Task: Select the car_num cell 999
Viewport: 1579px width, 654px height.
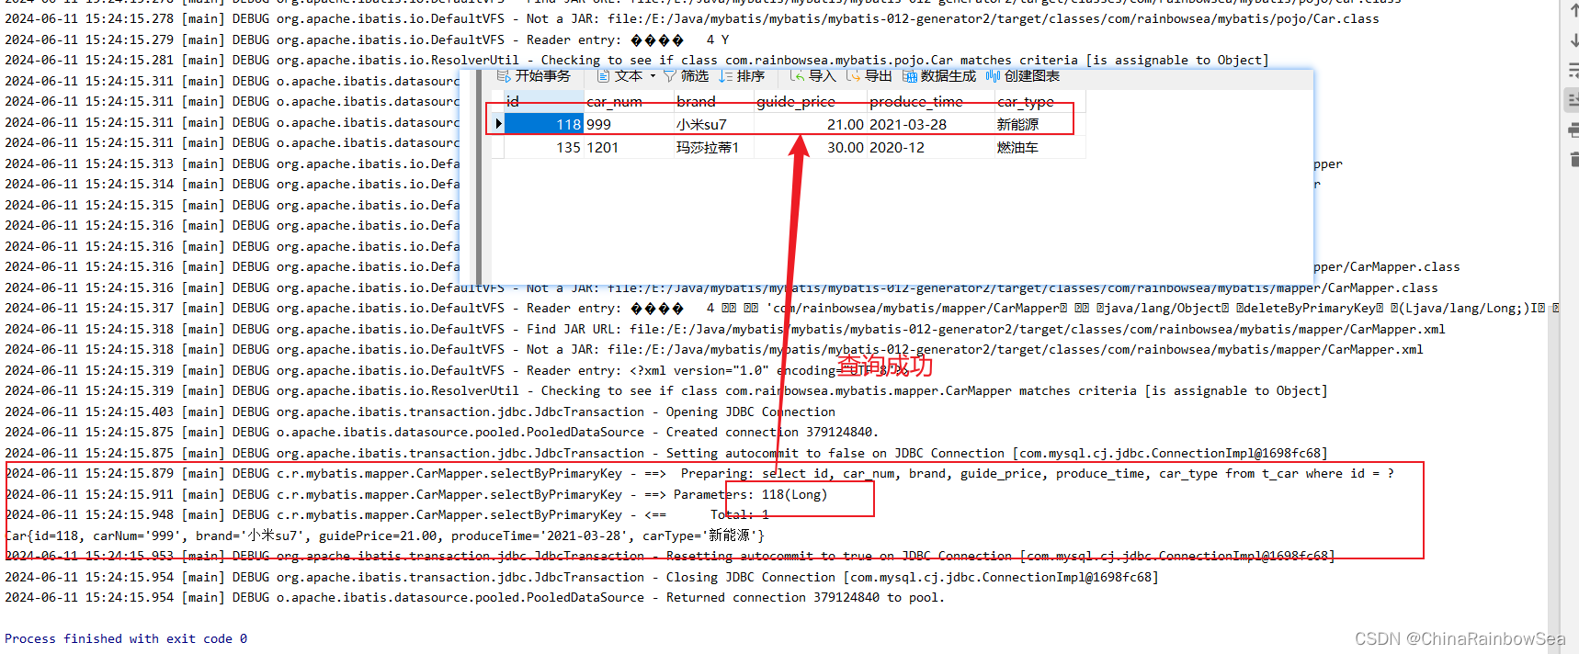Action: tap(630, 124)
